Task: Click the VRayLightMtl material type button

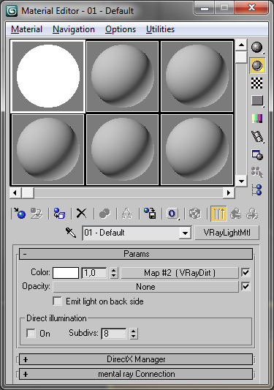Action: click(x=227, y=233)
